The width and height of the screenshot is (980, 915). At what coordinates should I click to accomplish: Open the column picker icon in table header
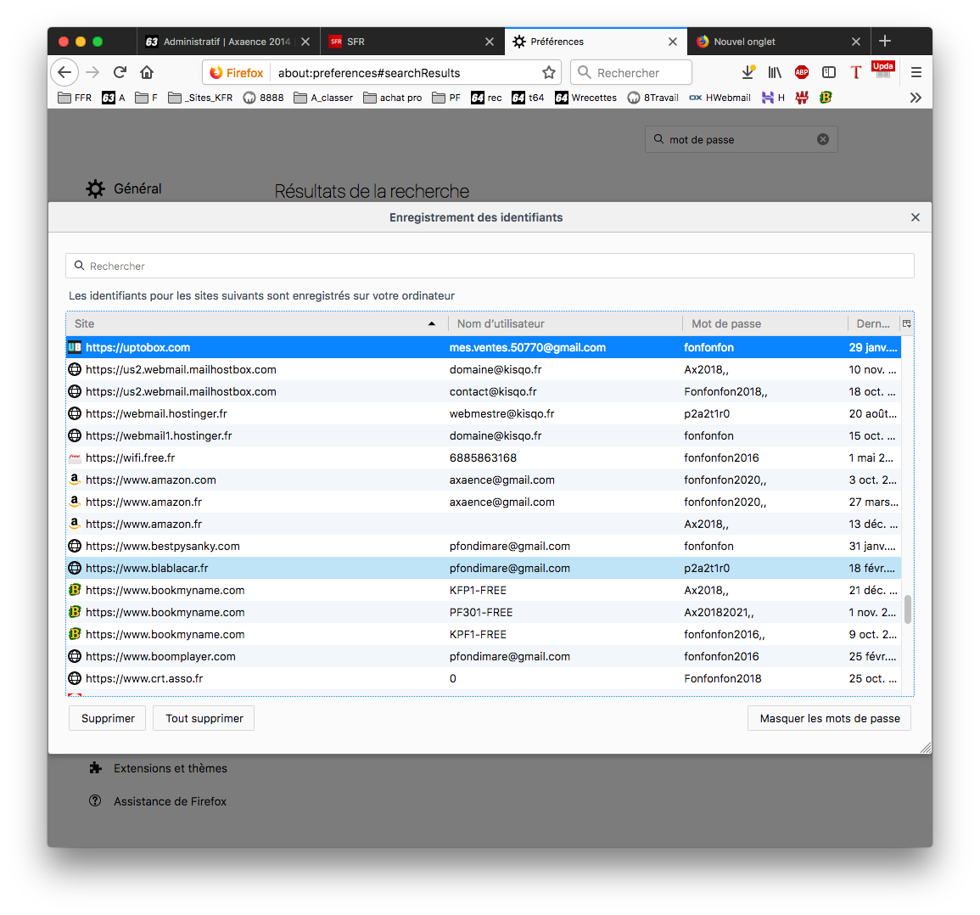pos(907,323)
